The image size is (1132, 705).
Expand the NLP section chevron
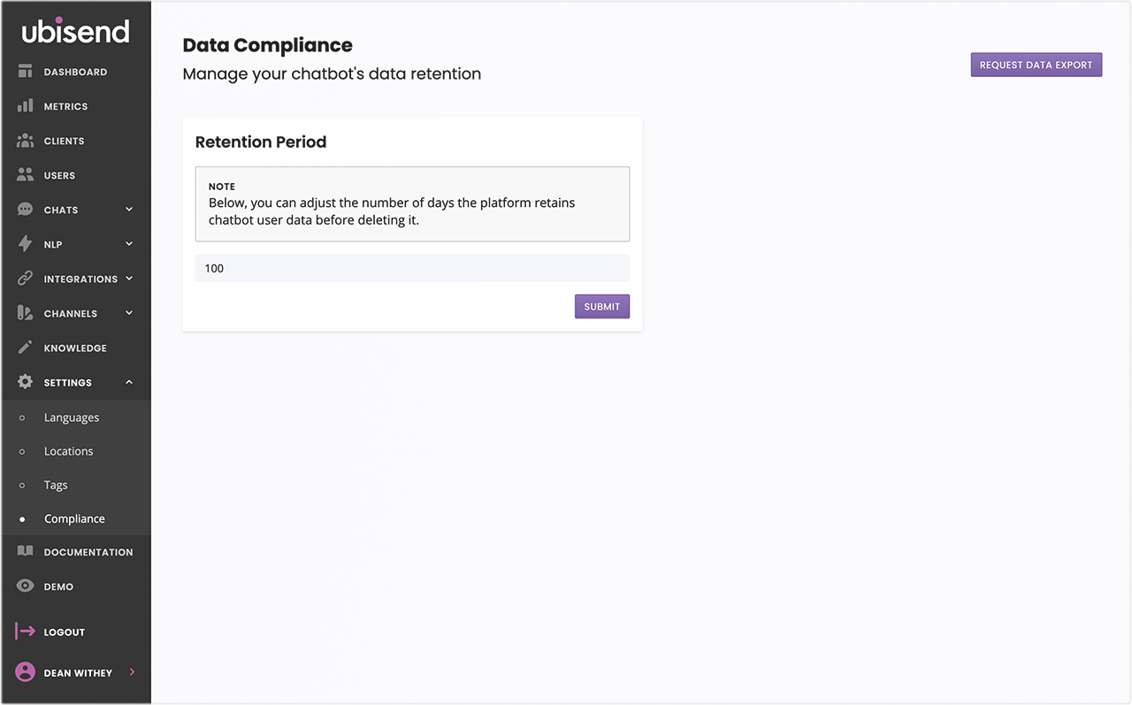pyautogui.click(x=129, y=244)
